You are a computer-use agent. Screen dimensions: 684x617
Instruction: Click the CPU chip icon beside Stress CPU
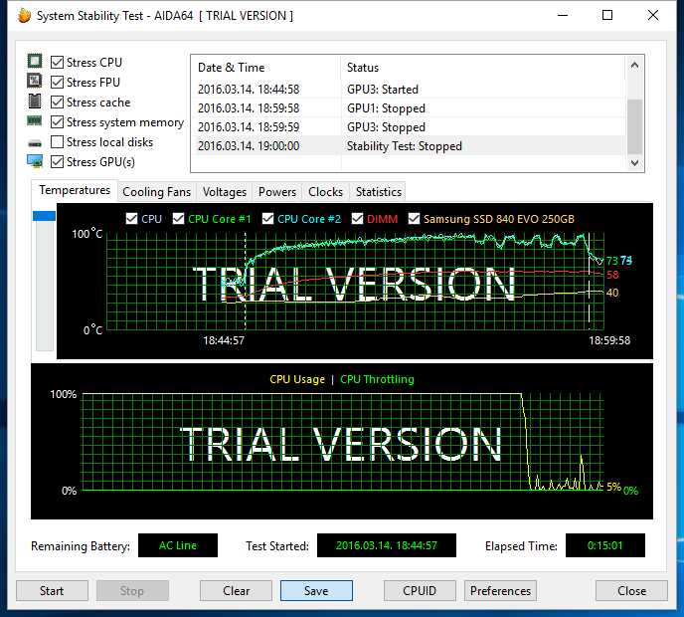35,61
